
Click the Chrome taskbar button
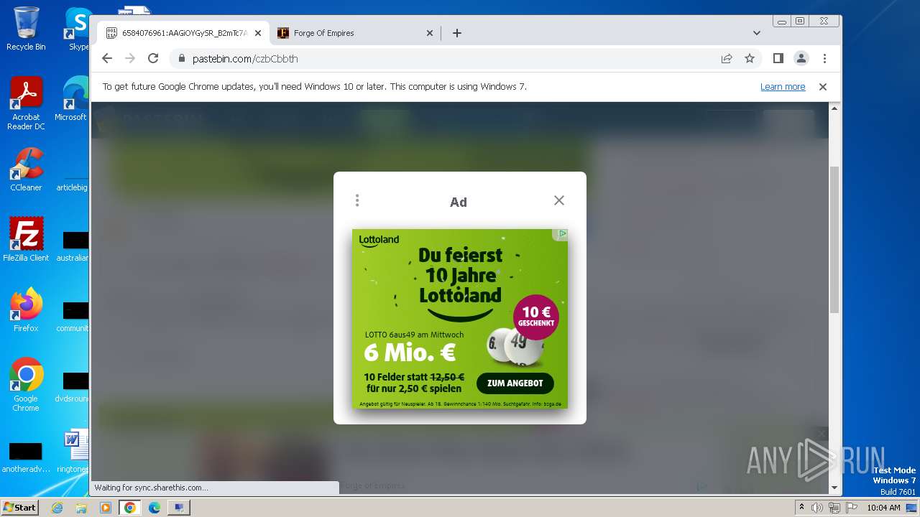[x=130, y=508]
